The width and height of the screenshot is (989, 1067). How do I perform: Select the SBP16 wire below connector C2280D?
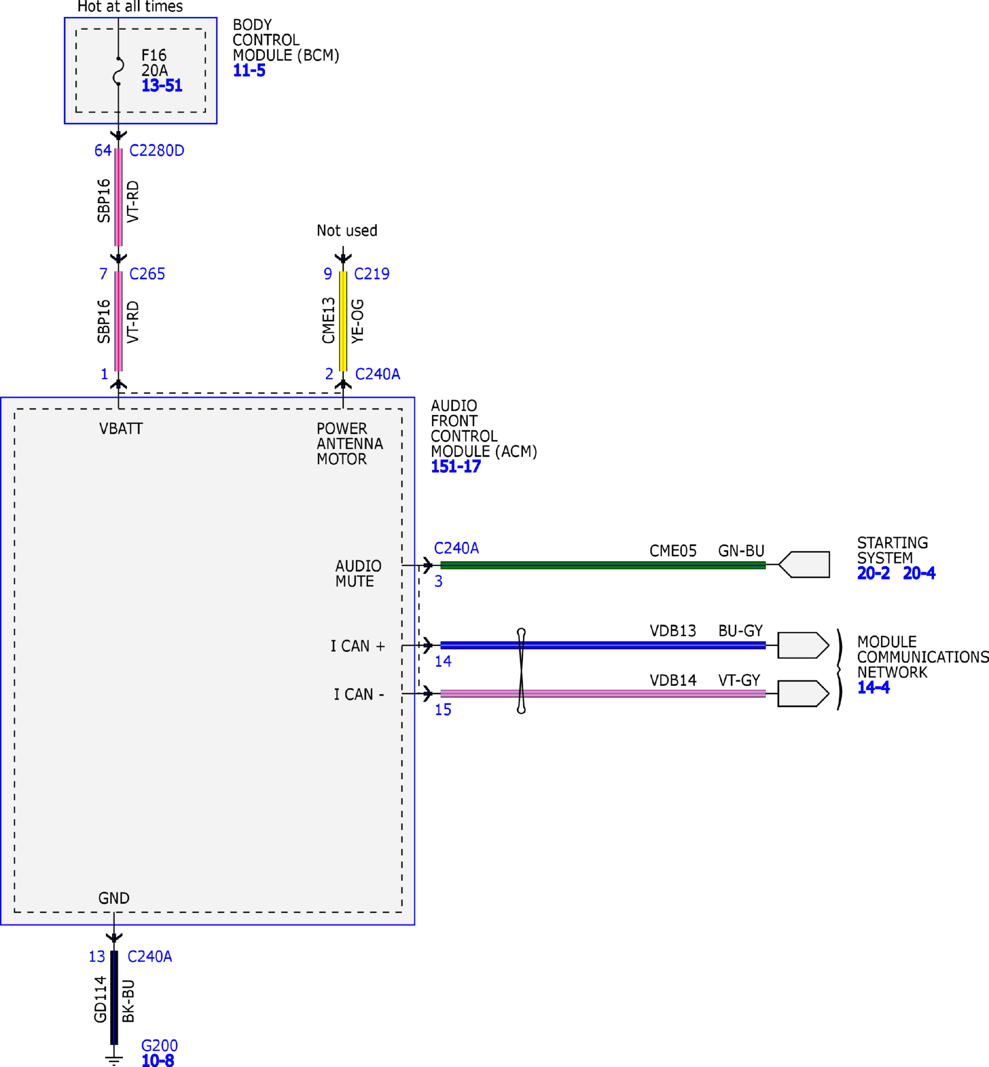tap(118, 197)
